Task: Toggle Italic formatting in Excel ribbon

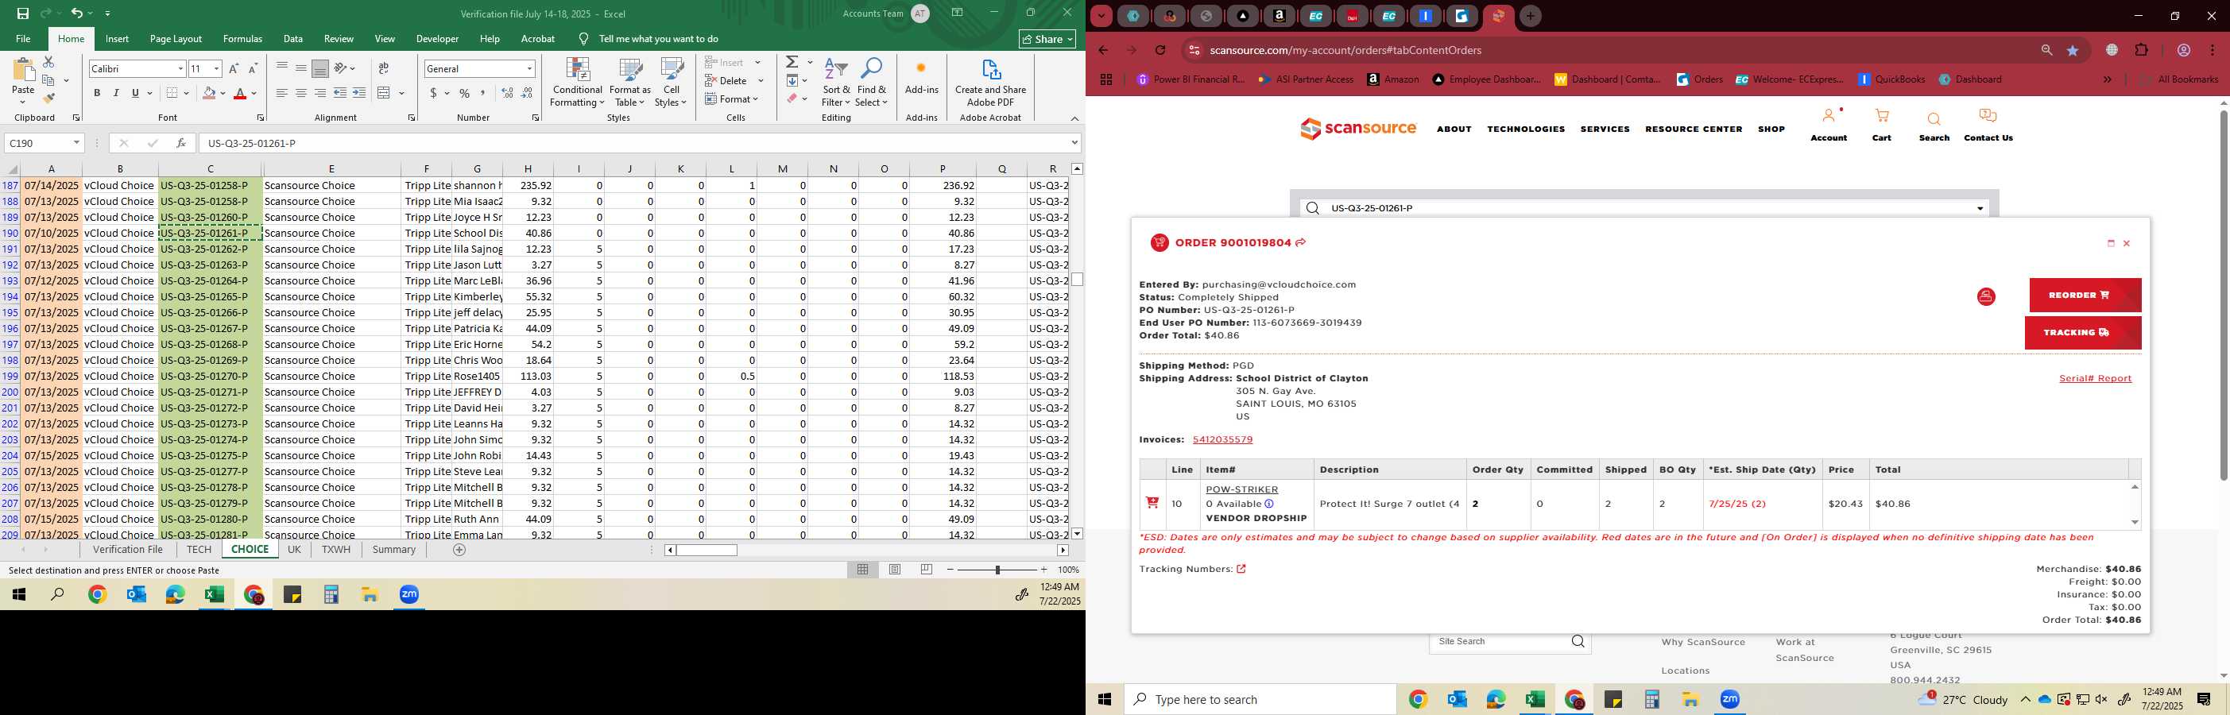Action: [x=116, y=94]
